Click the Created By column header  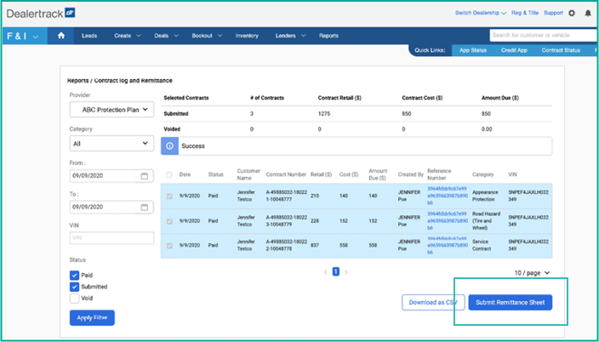tap(411, 174)
